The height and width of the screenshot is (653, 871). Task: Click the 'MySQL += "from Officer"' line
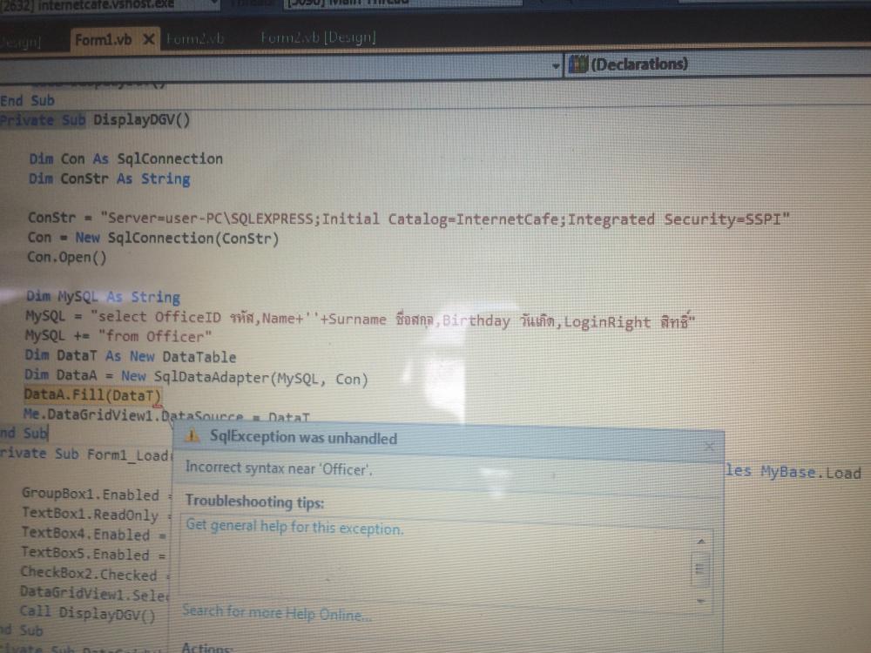click(x=118, y=336)
